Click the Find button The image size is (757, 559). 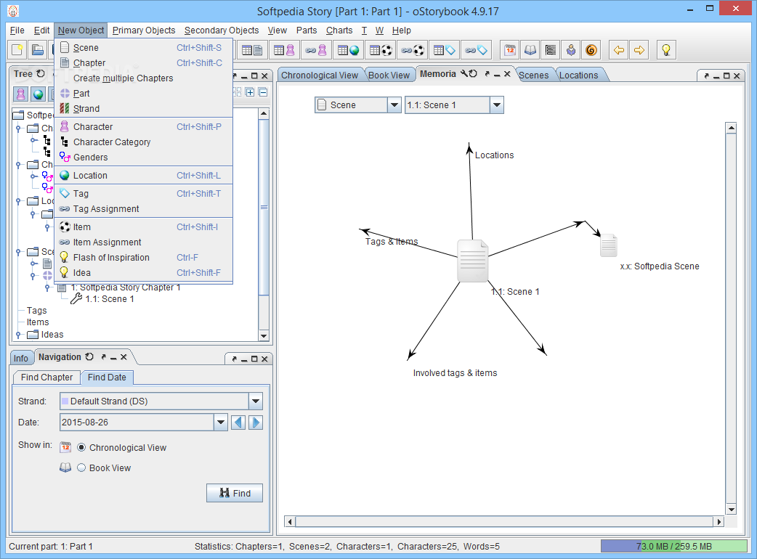235,493
